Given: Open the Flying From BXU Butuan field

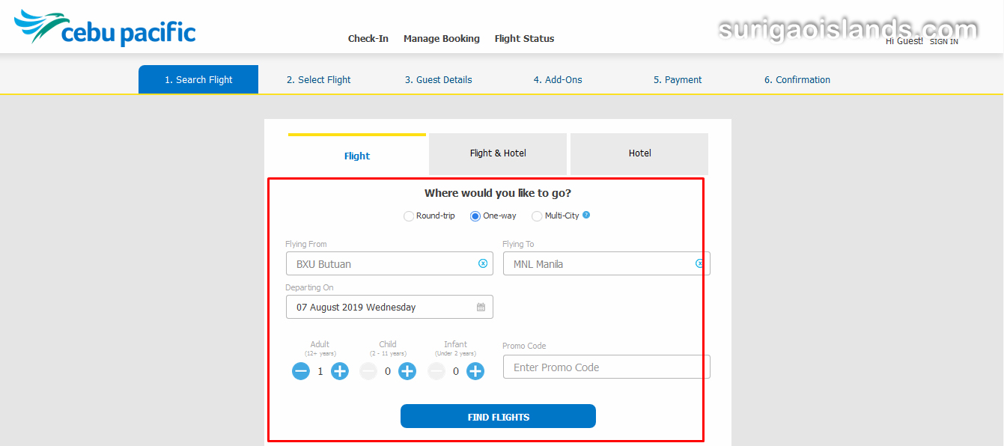Looking at the screenshot, I should coord(389,263).
